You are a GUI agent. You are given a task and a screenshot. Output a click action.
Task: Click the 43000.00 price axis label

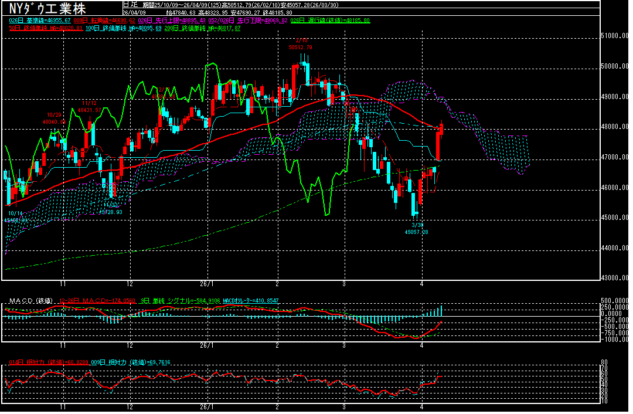click(x=614, y=278)
